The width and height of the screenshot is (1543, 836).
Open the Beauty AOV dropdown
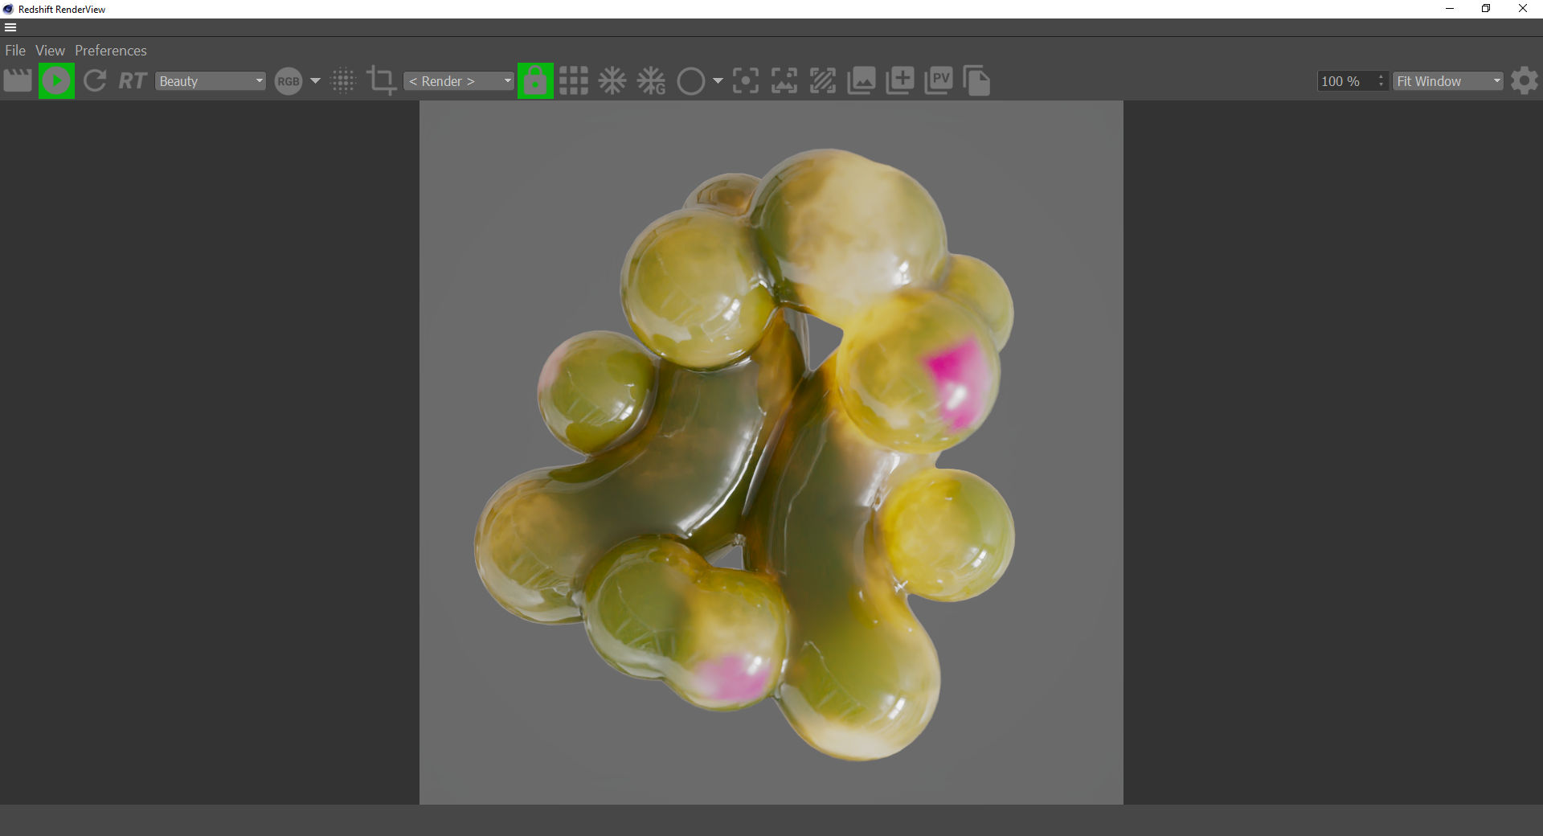click(211, 81)
